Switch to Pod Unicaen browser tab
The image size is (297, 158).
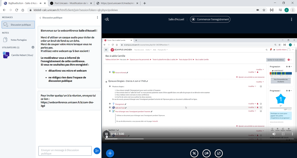pyautogui.click(x=71, y=3)
